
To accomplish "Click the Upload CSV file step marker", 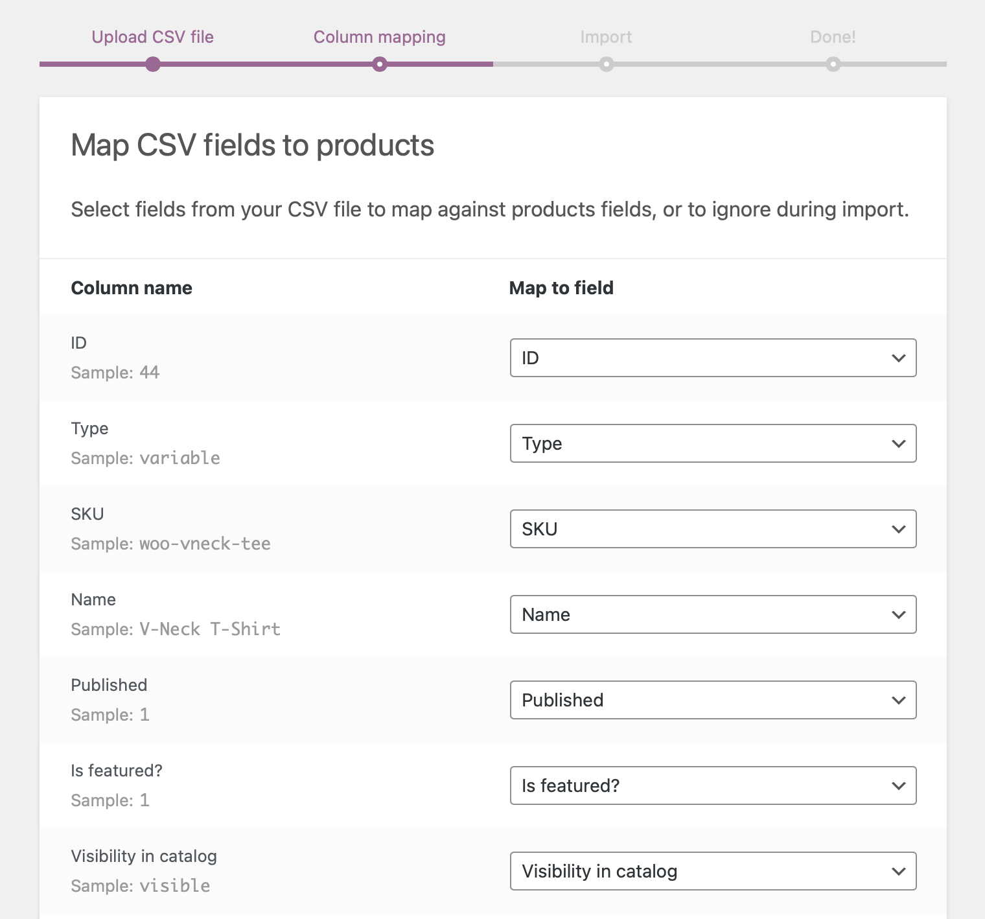I will (x=153, y=64).
